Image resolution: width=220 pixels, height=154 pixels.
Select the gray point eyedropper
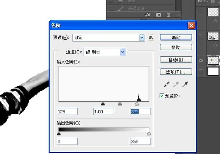pyautogui.click(x=176, y=84)
